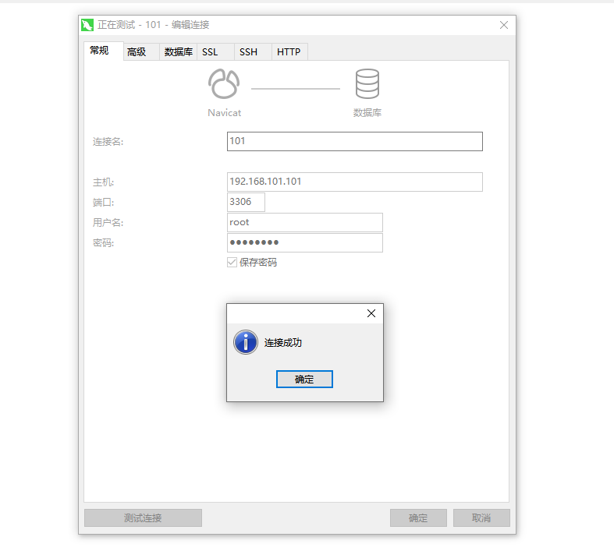Click the 连接名: label
Viewport: 614px width, 551px height.
pos(108,142)
